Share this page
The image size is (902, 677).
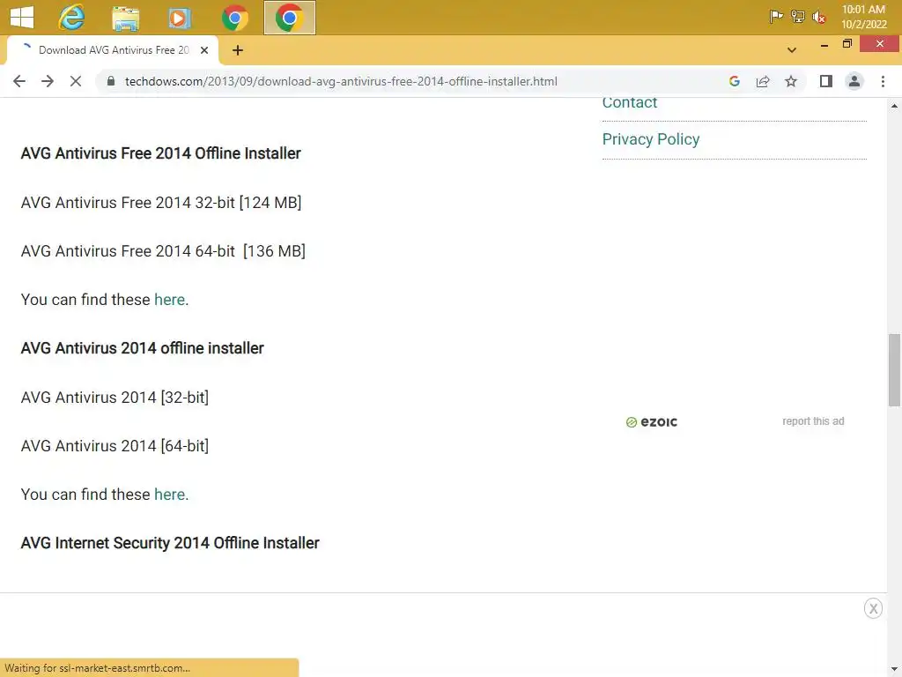pyautogui.click(x=763, y=81)
